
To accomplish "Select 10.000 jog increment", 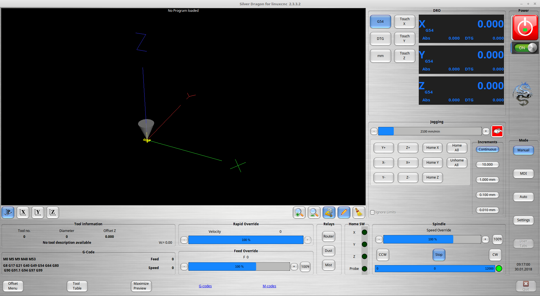I will [487, 165].
